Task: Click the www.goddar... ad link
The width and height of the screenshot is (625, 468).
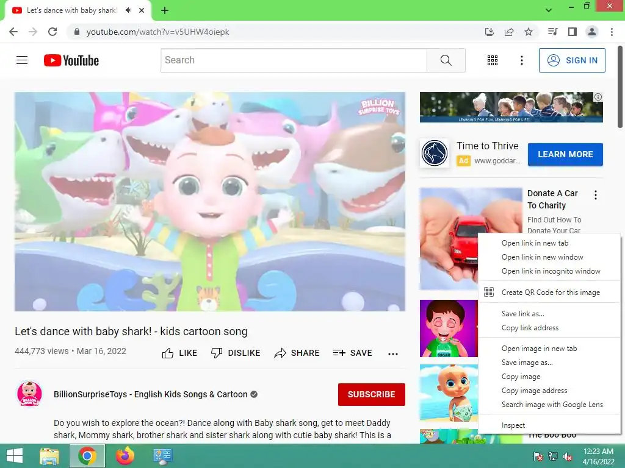Action: click(497, 161)
